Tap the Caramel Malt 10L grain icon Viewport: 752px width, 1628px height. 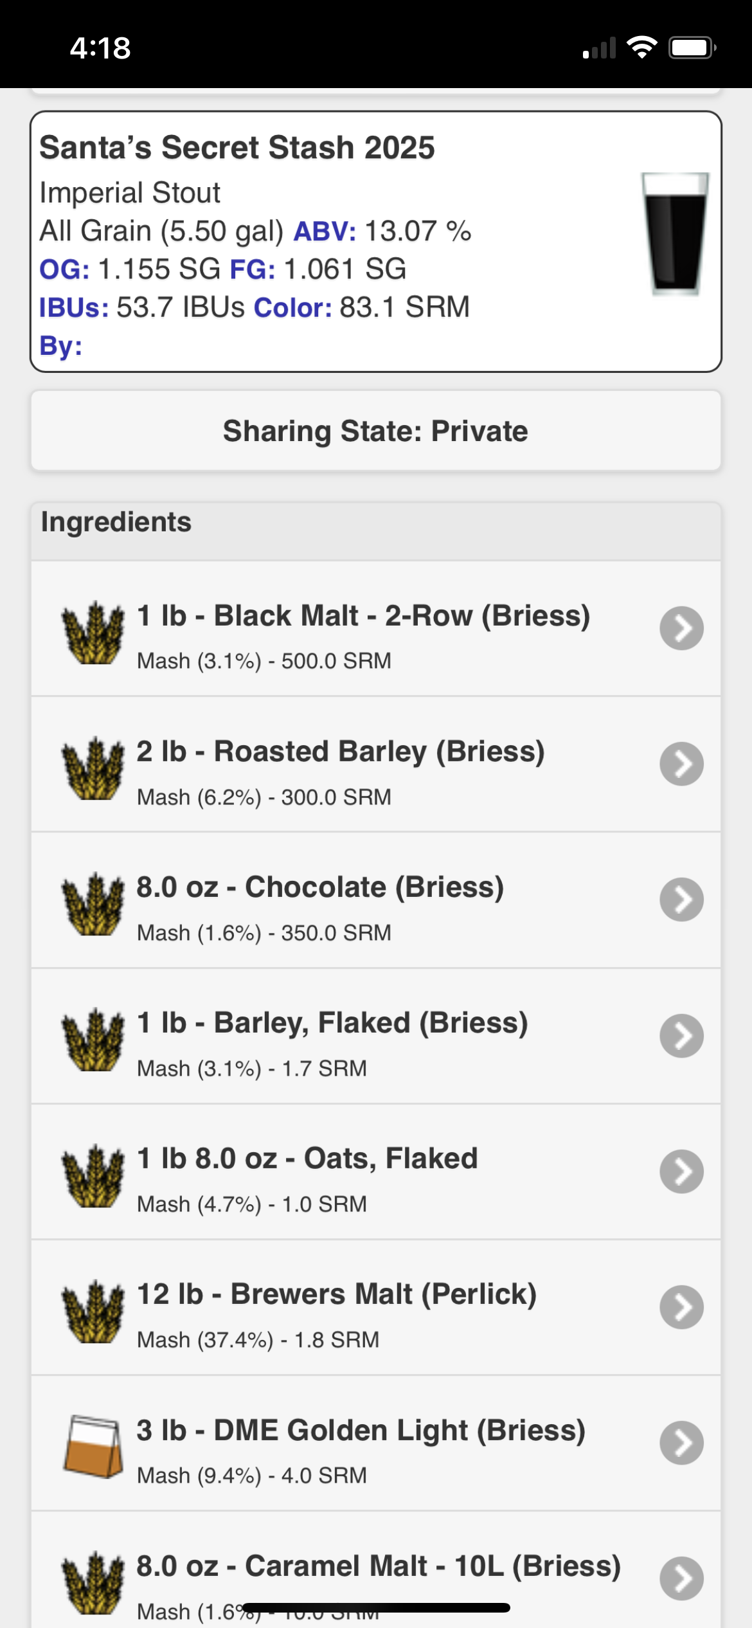[93, 1582]
